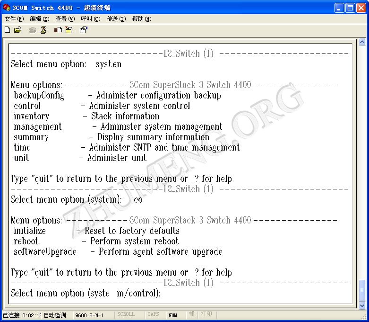
Task: Maximize the HyperTerminal window
Action: [350, 8]
